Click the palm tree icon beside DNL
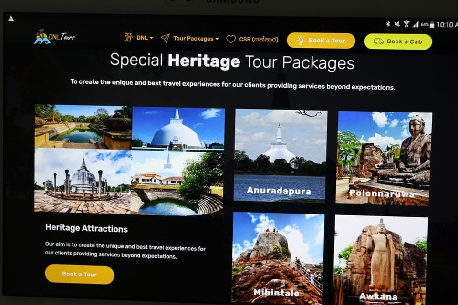 coord(128,37)
